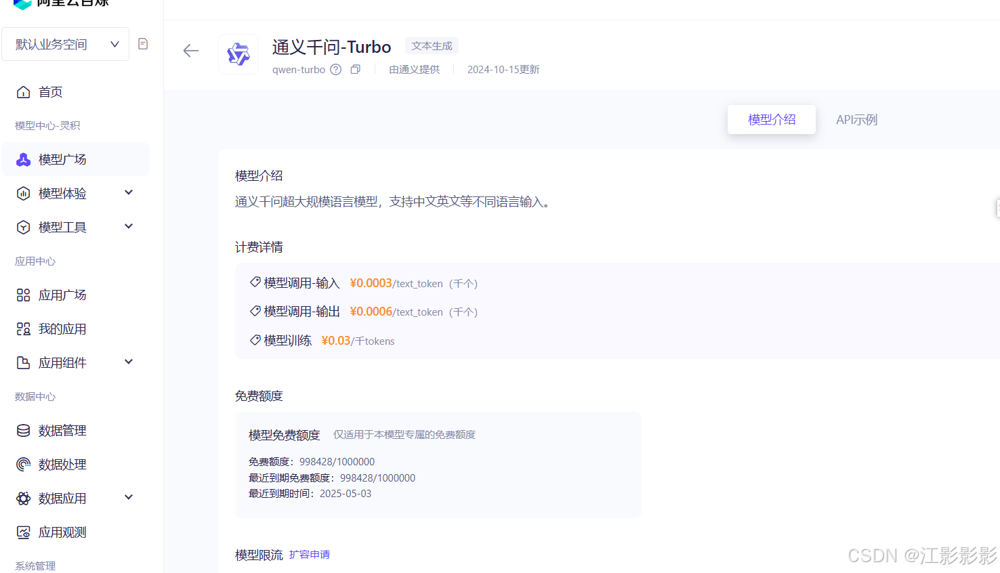Click the 模型广场 sidebar icon
This screenshot has width=1000, height=573.
point(24,160)
